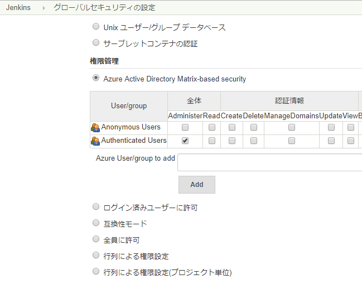Check Read for Authenticated Users
Screen dimensions: 362x284
(212, 141)
